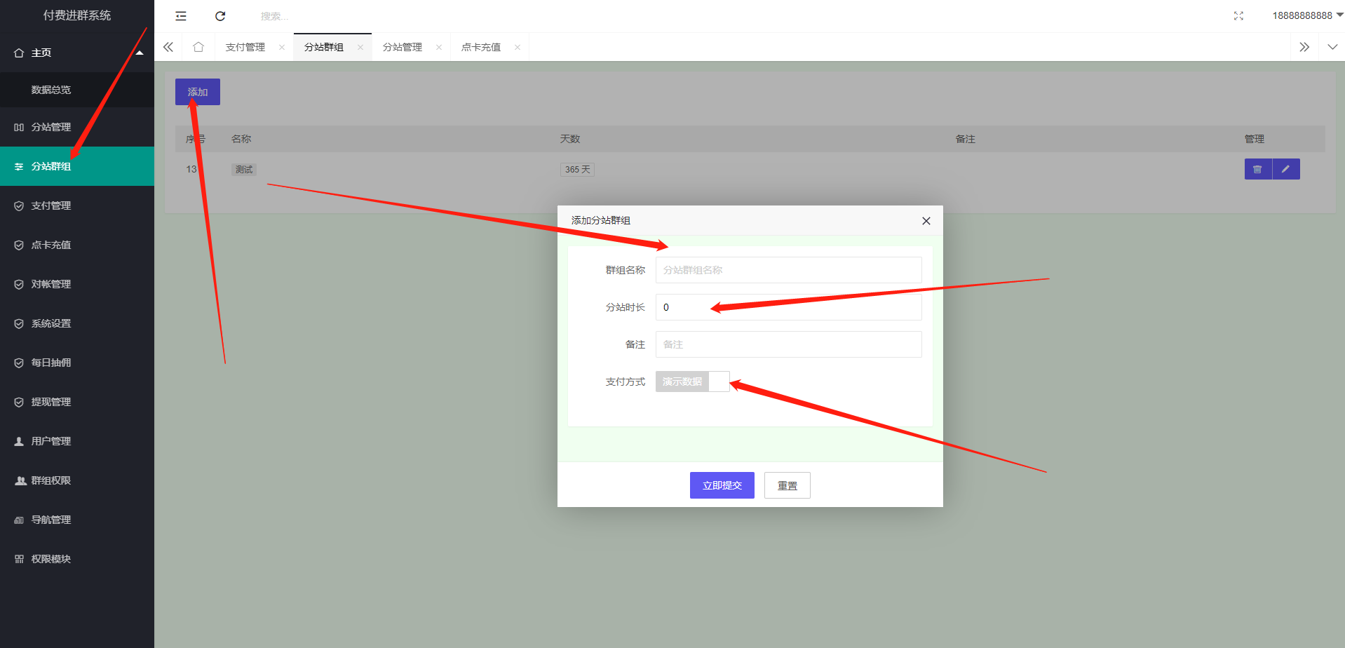Toggle the 支付方式 演示数据 switch
Image resolution: width=1345 pixels, height=648 pixels.
692,382
